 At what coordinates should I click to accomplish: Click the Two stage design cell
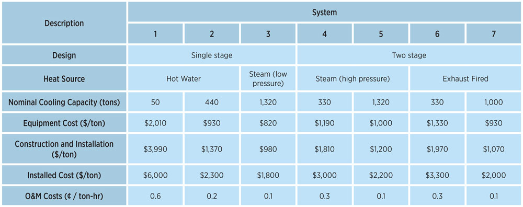click(410, 55)
